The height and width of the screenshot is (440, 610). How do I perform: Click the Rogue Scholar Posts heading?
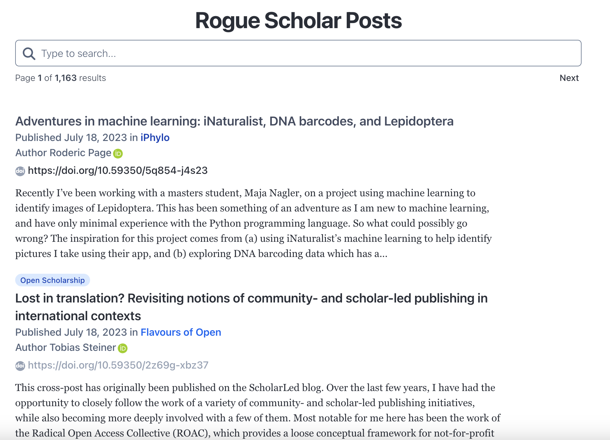[x=298, y=21]
